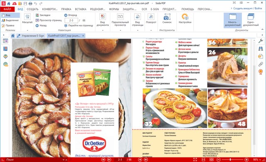266x162 pixels.
Task: Click the home icon in the document tab bar
Action: 13,36
